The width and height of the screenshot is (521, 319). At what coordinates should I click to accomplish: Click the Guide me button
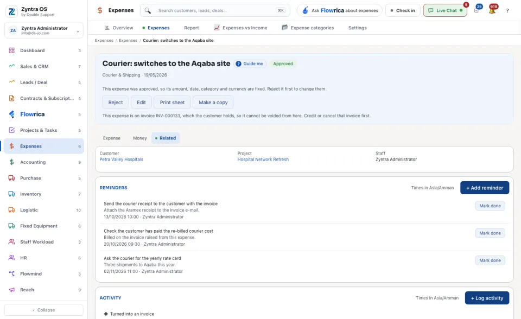pyautogui.click(x=250, y=64)
